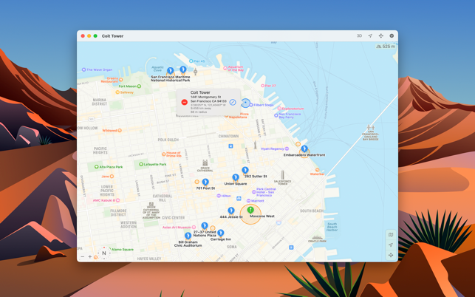Select the 701 Post St pin
This screenshot has height=297, width=475.
click(205, 182)
